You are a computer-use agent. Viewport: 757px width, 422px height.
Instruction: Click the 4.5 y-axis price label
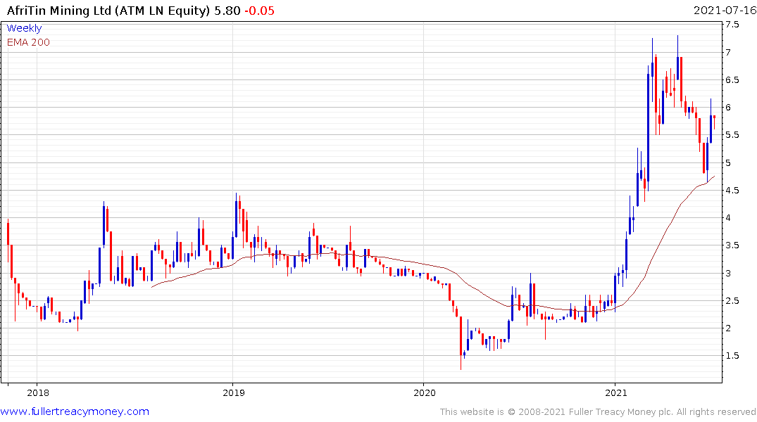pos(732,191)
